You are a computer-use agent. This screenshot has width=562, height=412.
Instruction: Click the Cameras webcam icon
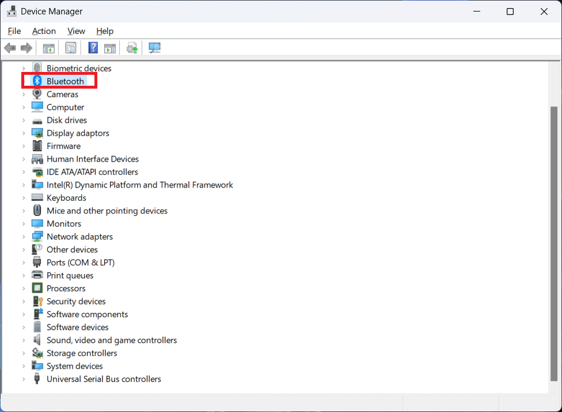37,94
